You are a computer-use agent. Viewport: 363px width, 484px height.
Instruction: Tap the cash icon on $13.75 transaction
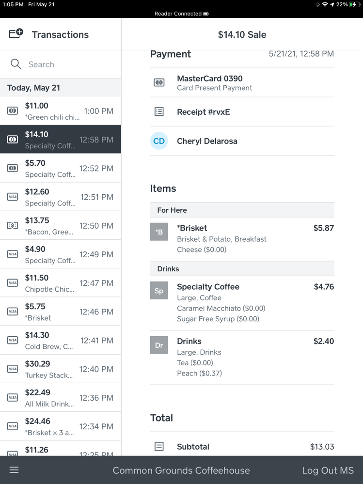[13, 225]
